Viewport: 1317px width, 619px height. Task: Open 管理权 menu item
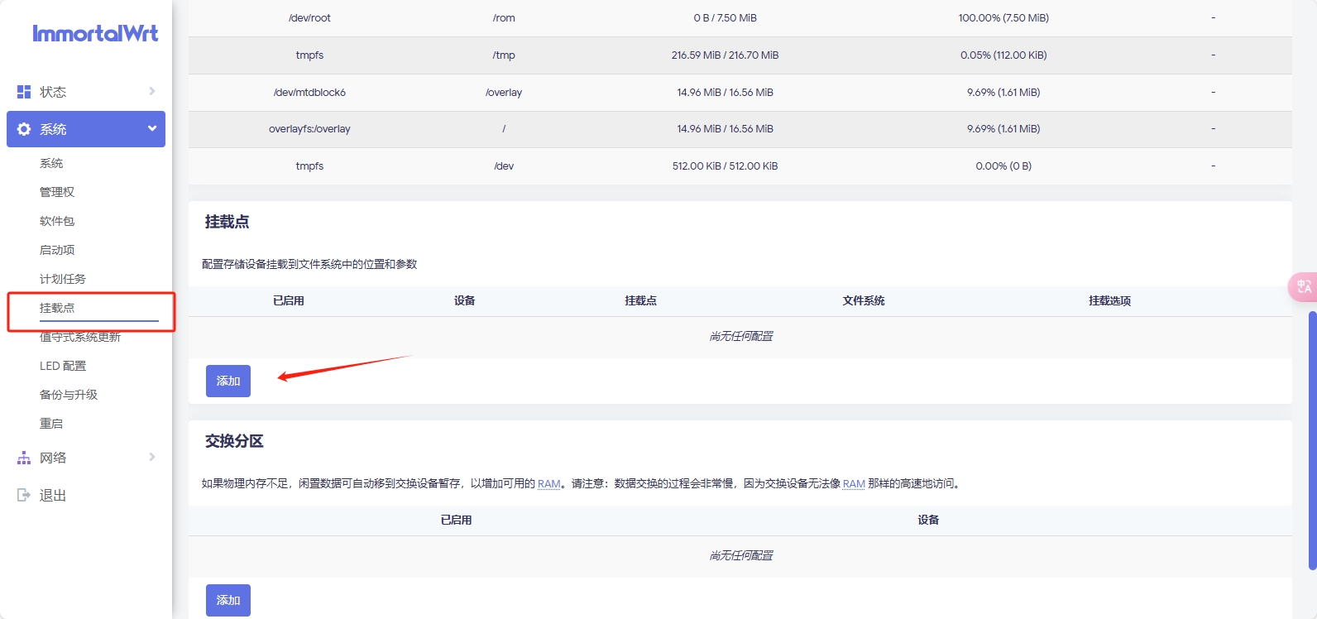pyautogui.click(x=57, y=192)
